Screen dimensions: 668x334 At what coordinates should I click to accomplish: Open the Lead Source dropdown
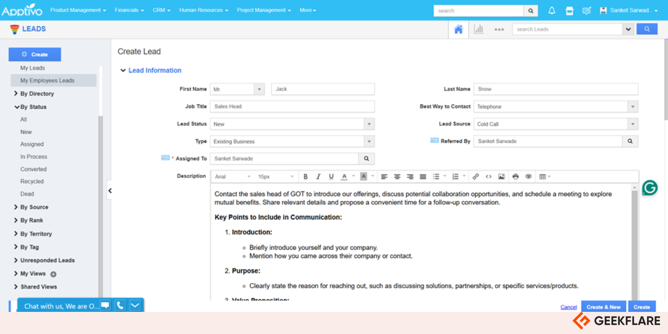(x=633, y=124)
